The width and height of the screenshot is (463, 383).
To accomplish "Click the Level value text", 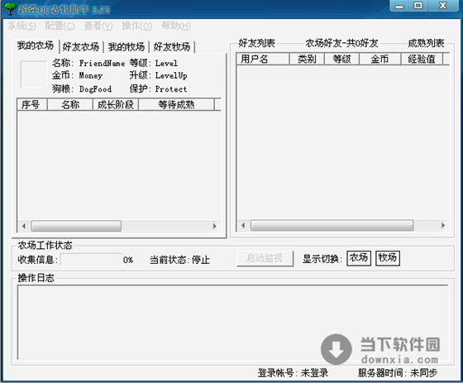I will click(x=166, y=63).
